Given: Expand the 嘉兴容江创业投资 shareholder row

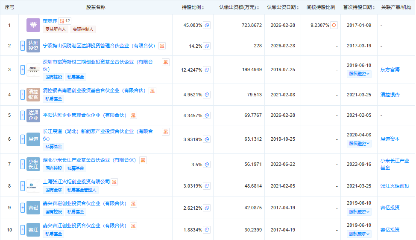Looking at the screenshot, I should point(23,230).
